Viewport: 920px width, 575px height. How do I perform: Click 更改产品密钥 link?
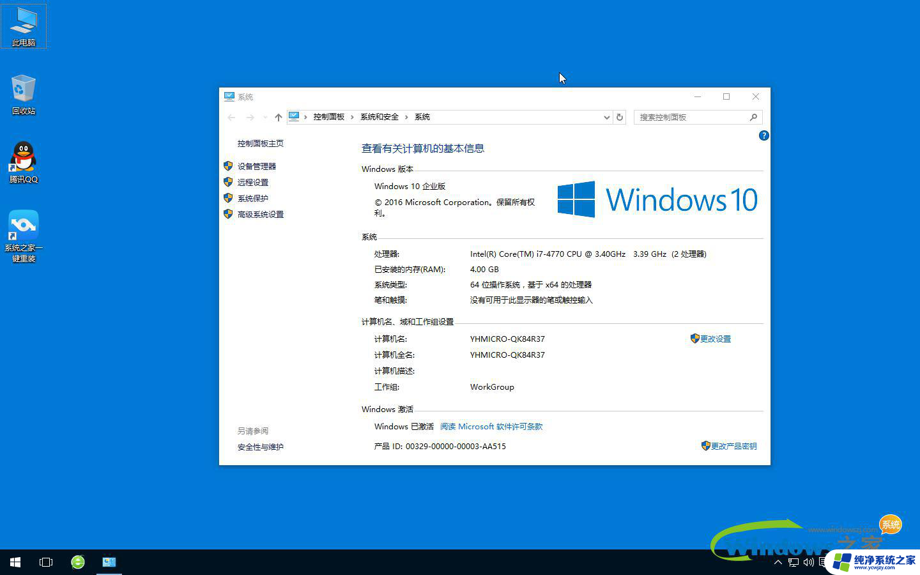[x=734, y=446]
